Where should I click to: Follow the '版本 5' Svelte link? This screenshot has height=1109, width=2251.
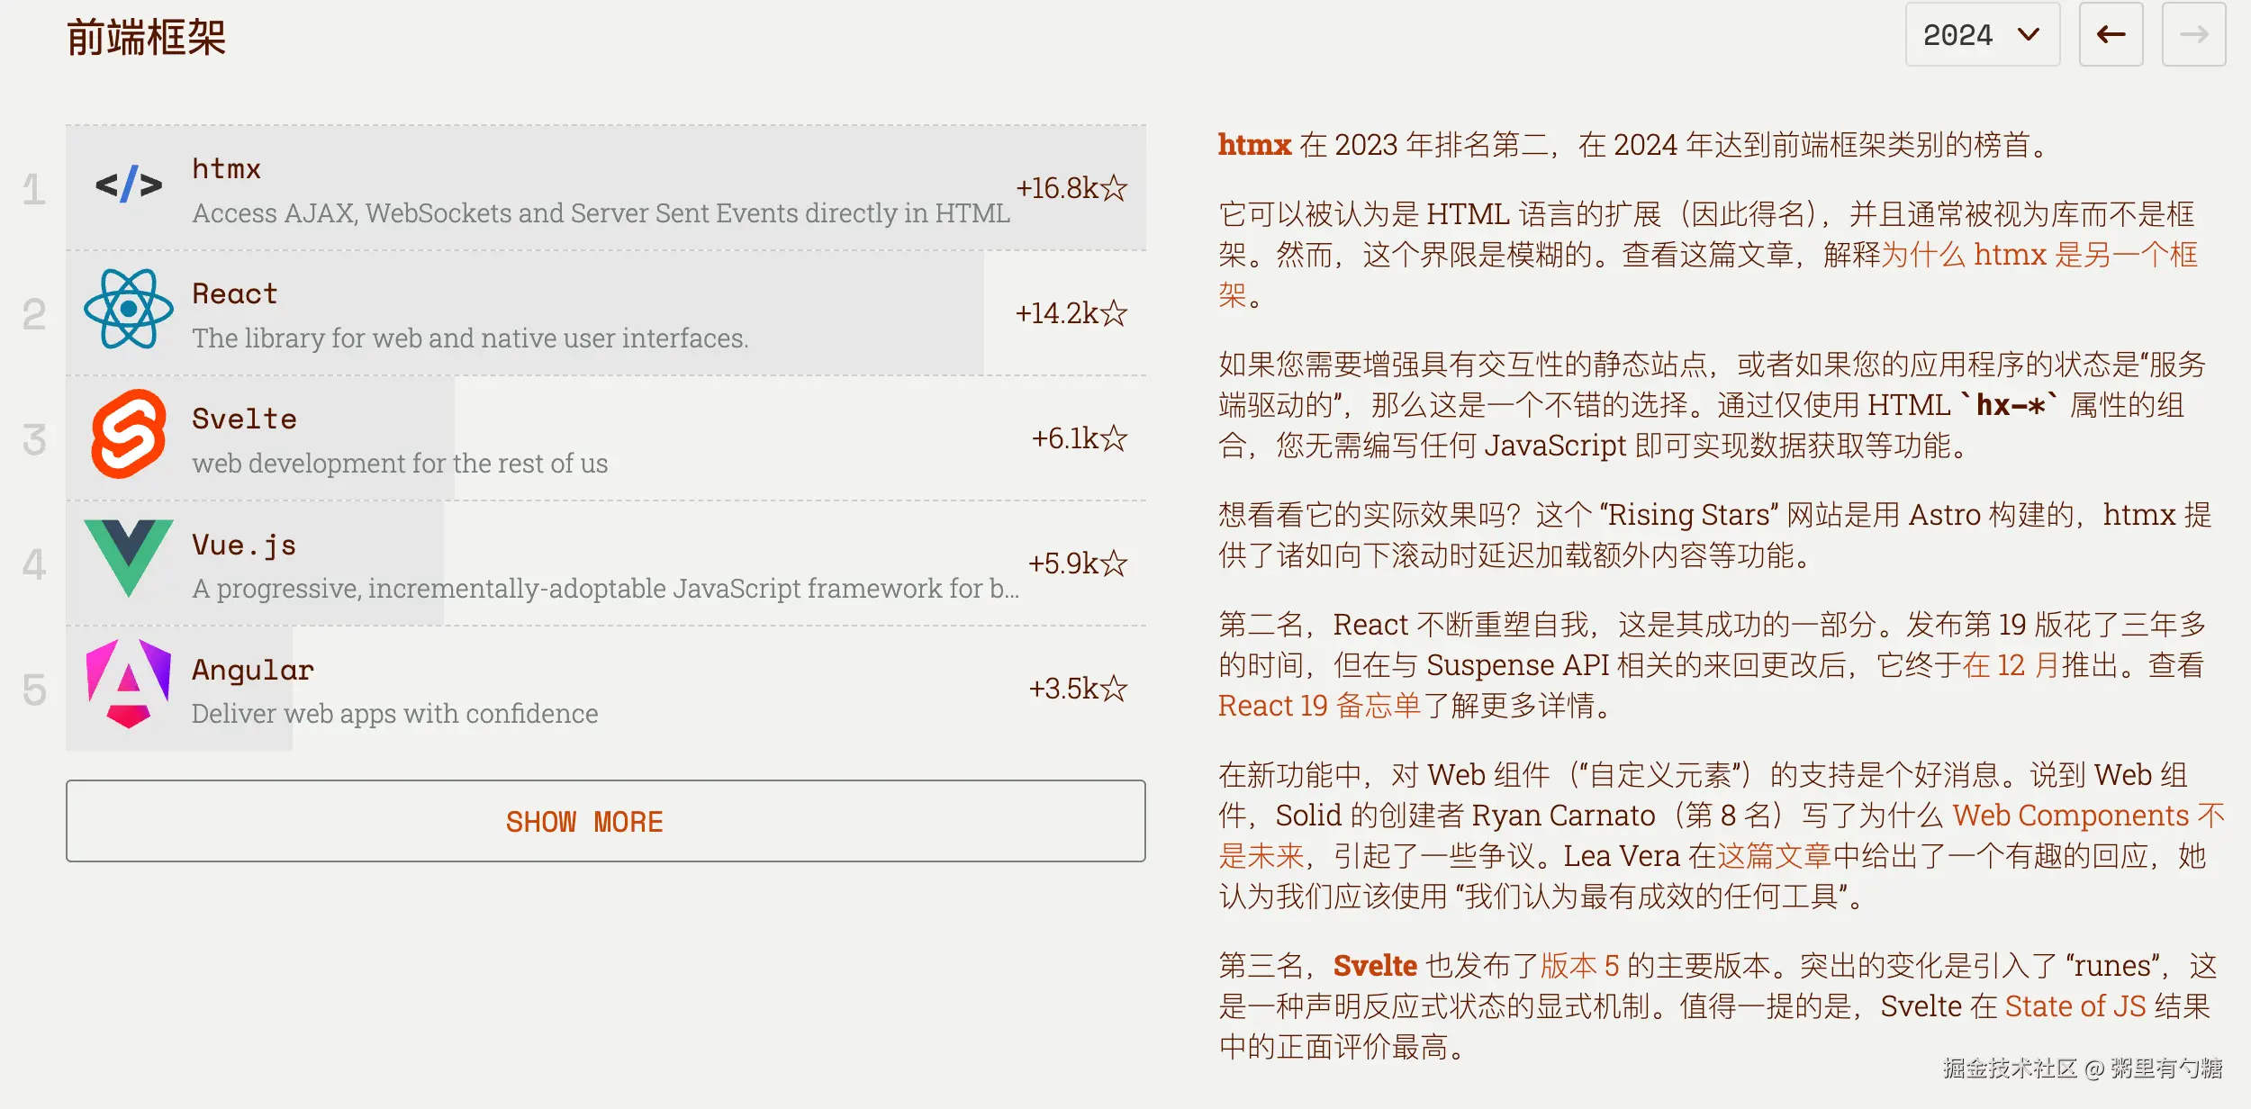tap(1579, 966)
